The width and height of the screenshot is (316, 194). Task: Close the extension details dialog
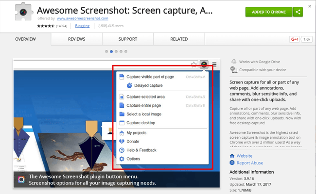click(x=310, y=6)
